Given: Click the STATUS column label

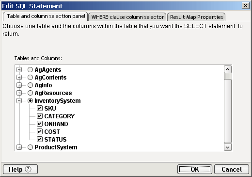Looking at the screenshot, I should click(x=55, y=140).
